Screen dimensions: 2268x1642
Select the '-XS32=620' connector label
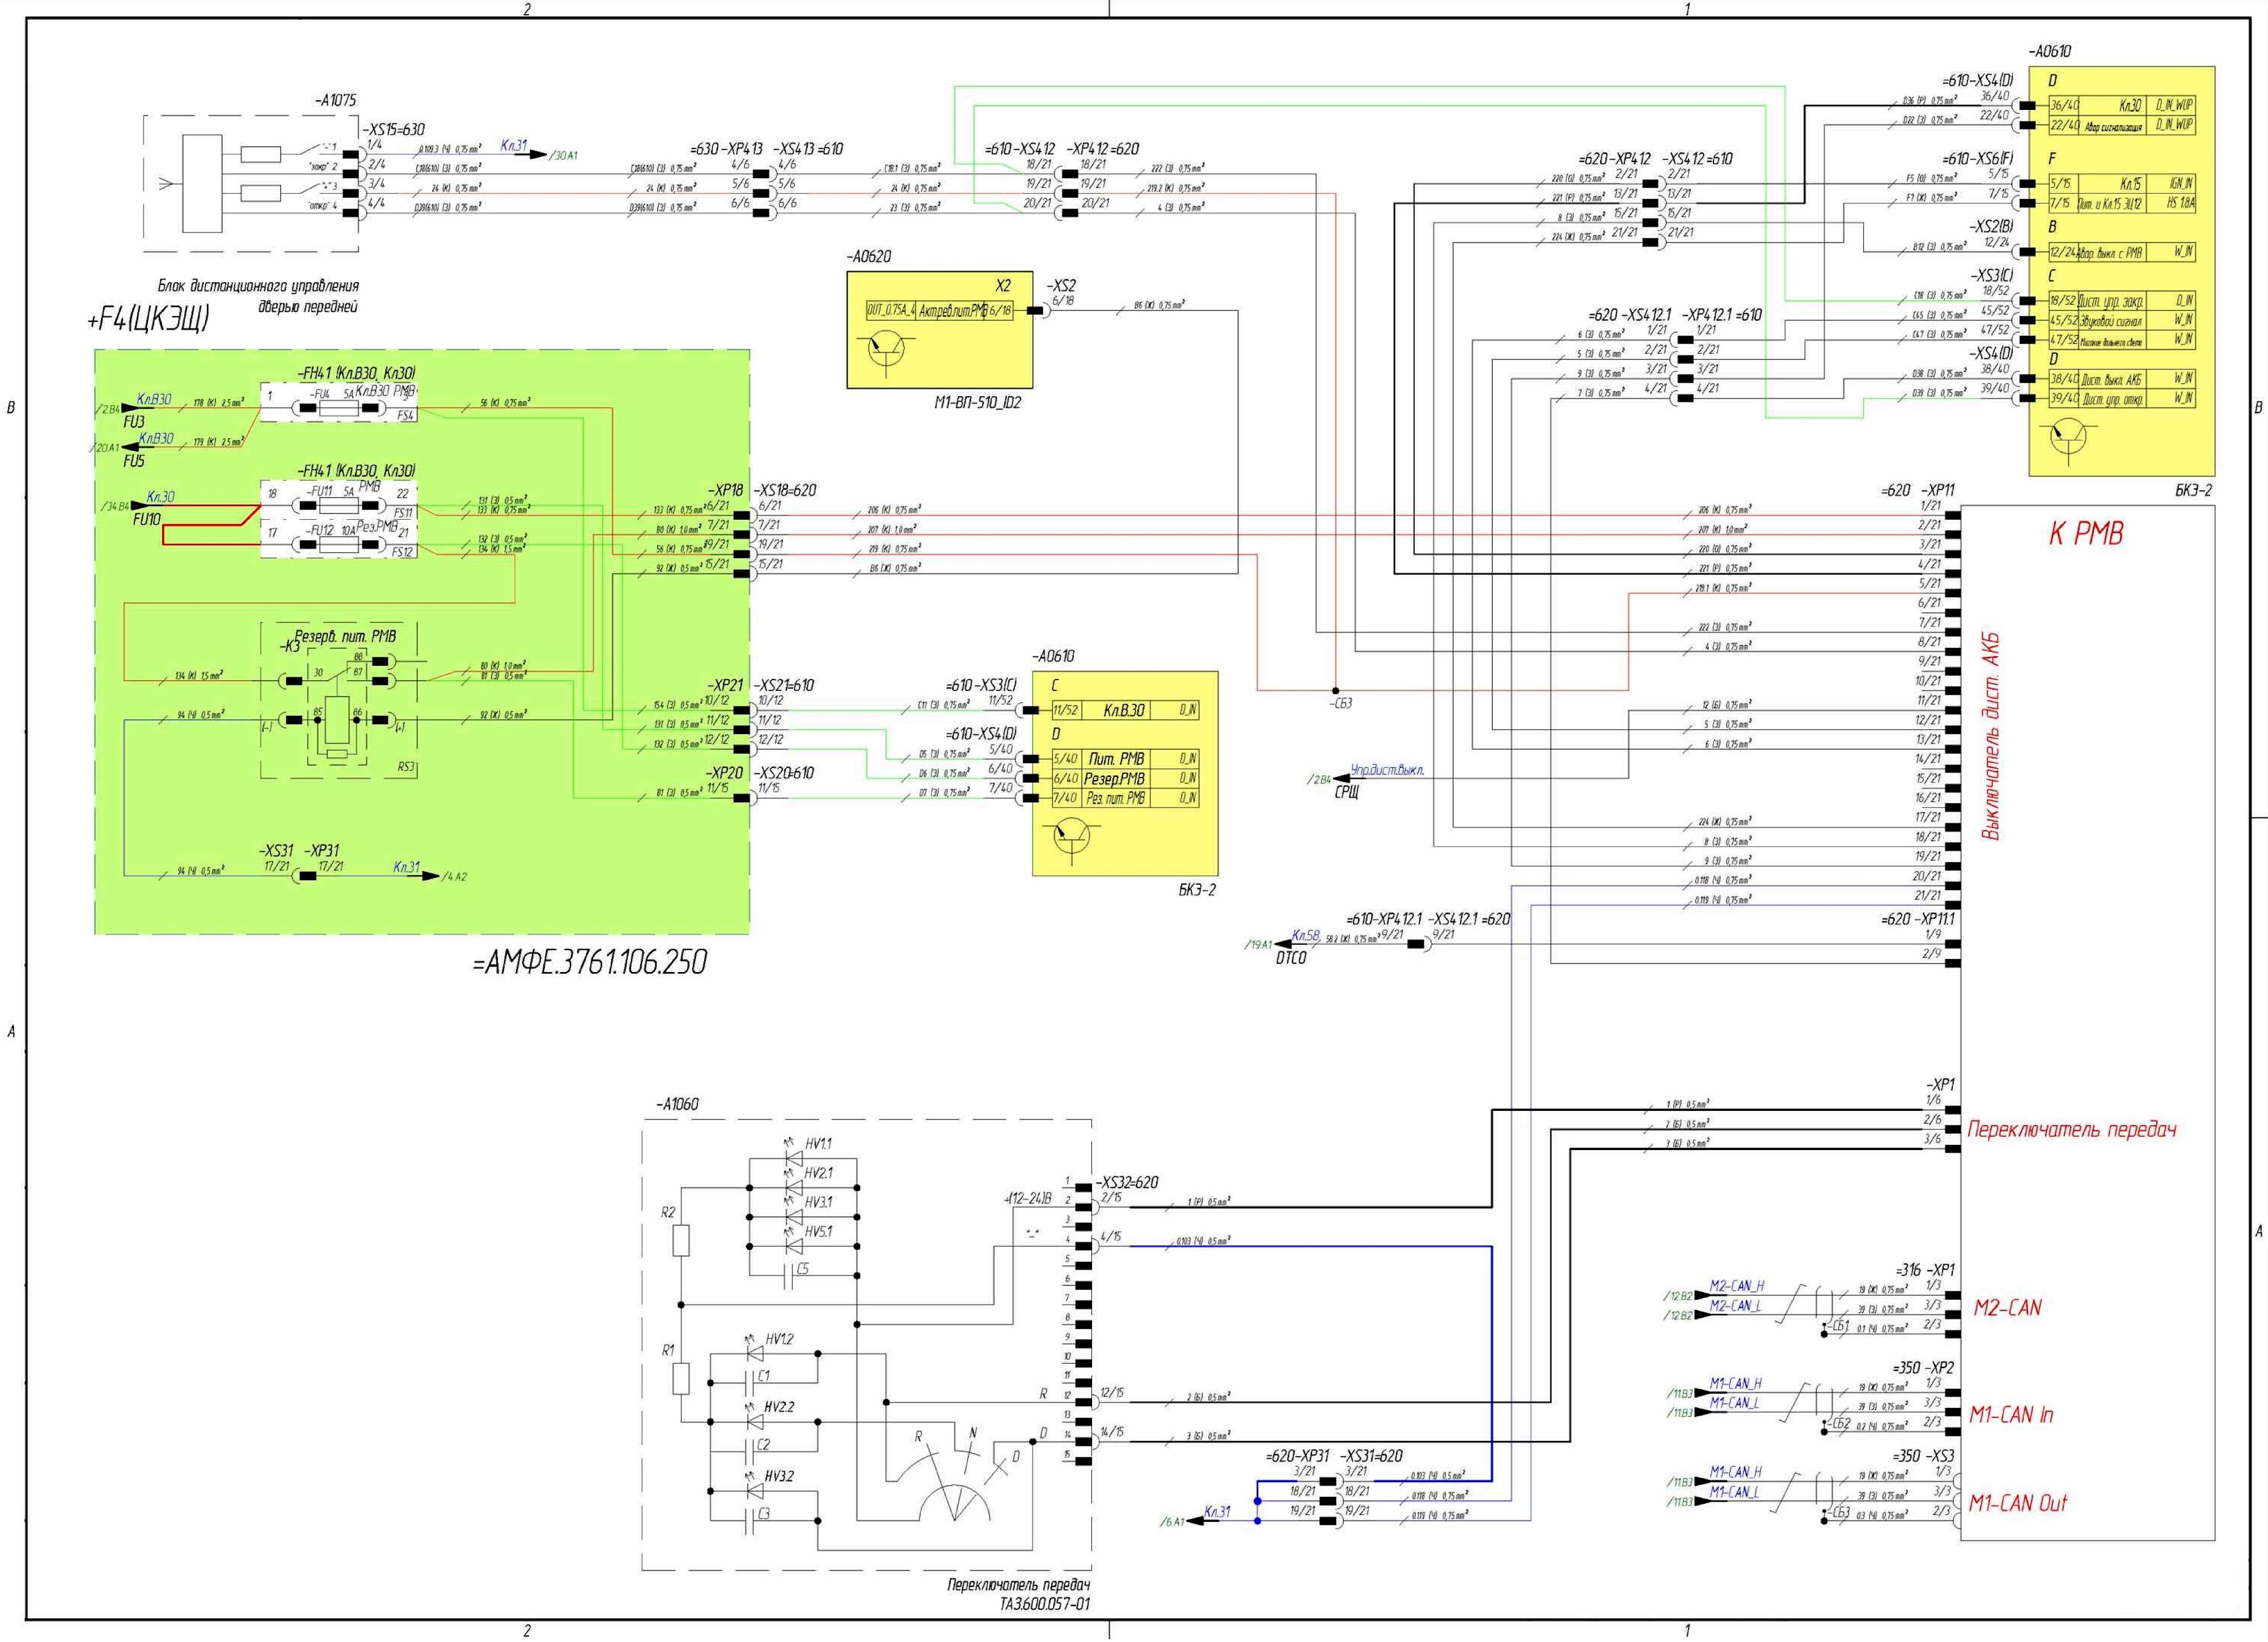tap(1126, 1182)
